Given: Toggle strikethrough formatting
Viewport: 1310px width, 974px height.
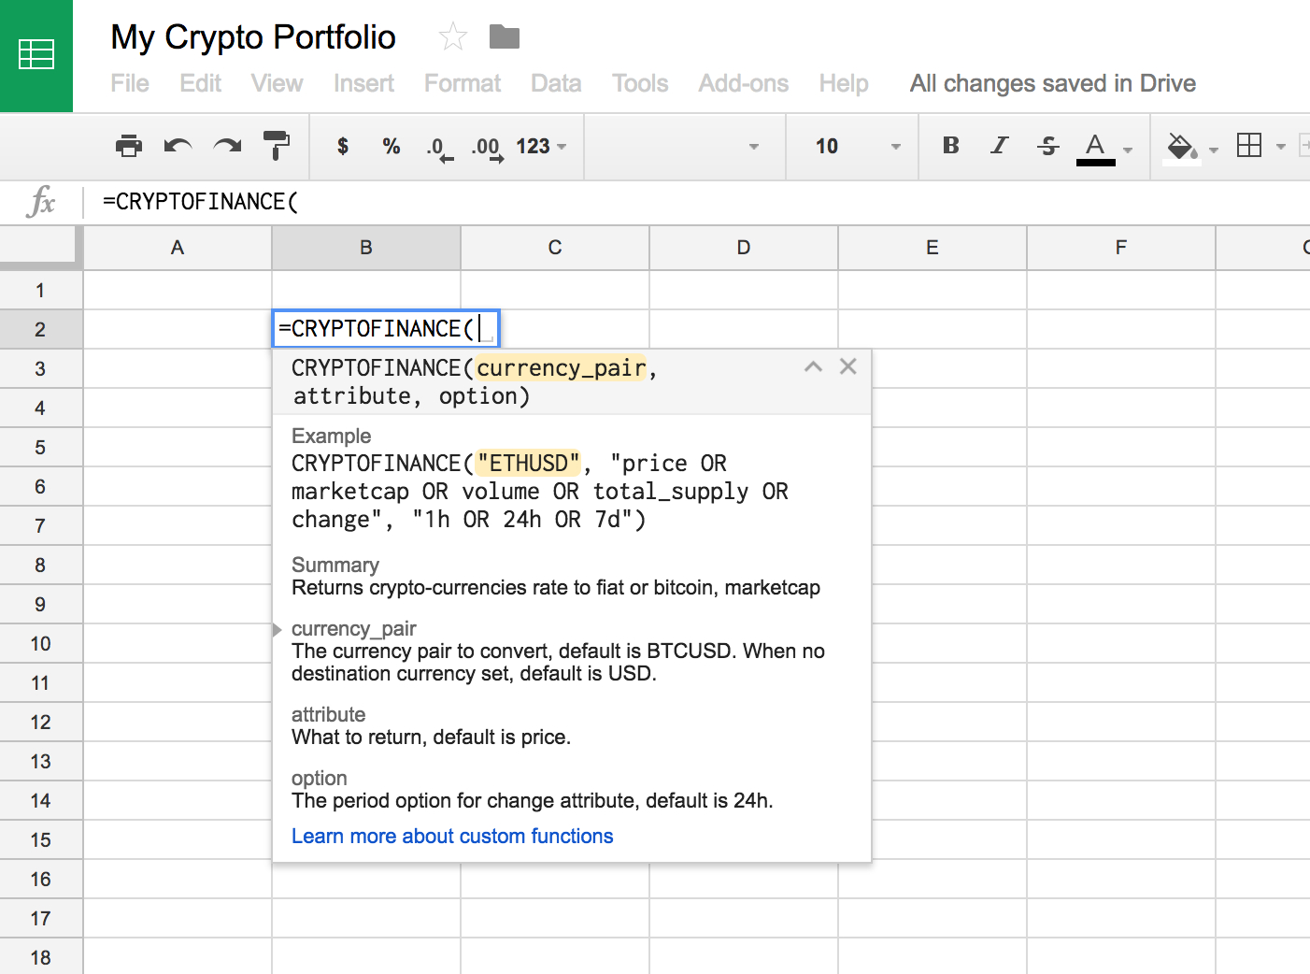Looking at the screenshot, I should point(1047,146).
